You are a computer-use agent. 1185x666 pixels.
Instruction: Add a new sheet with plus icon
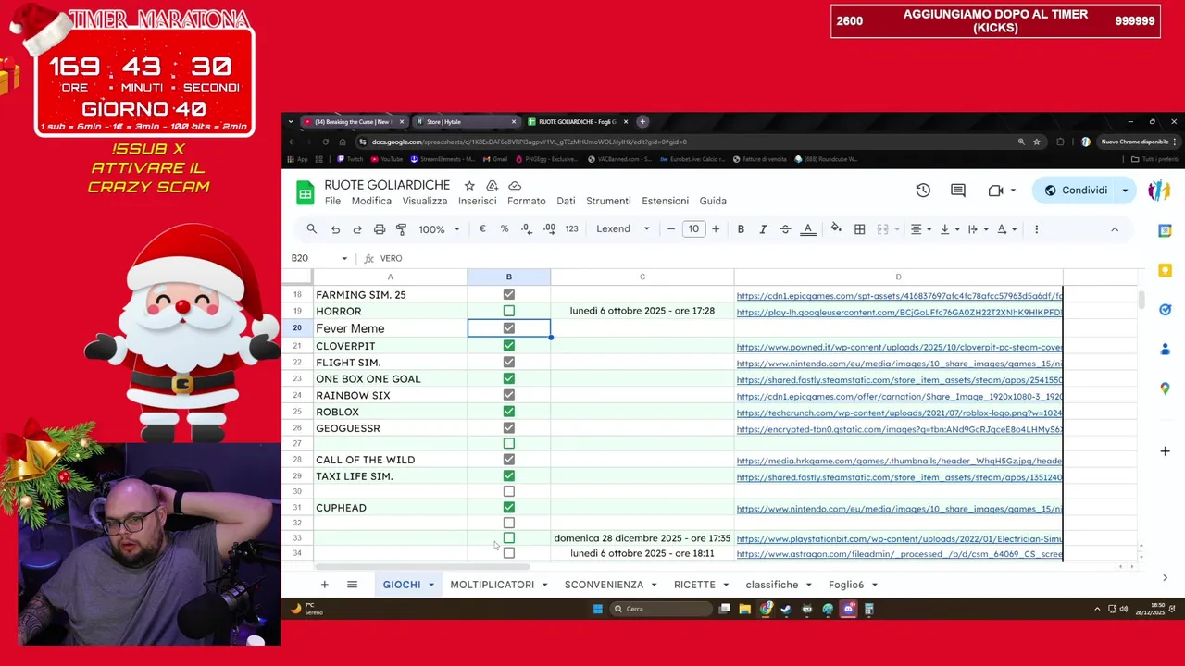[324, 585]
